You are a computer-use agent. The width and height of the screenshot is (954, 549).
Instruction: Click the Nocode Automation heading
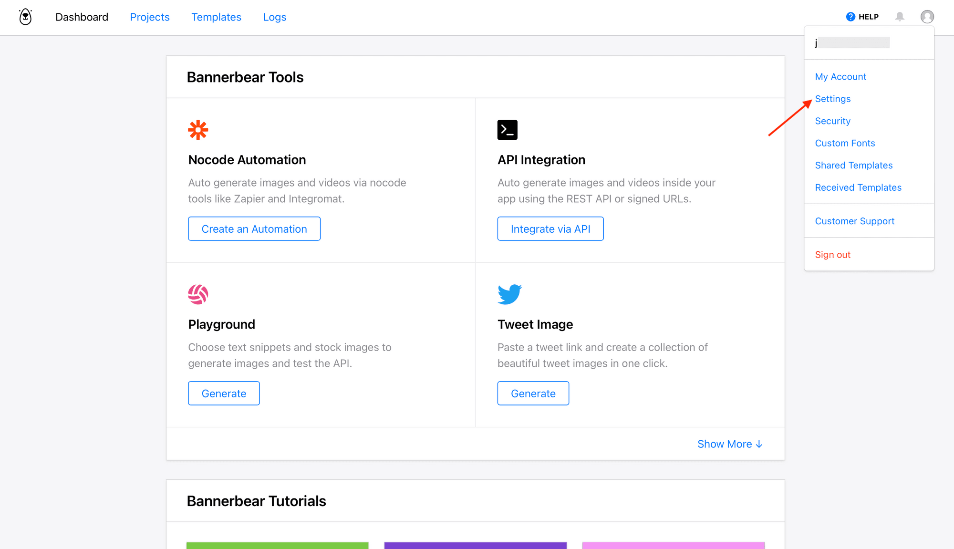[x=247, y=160]
